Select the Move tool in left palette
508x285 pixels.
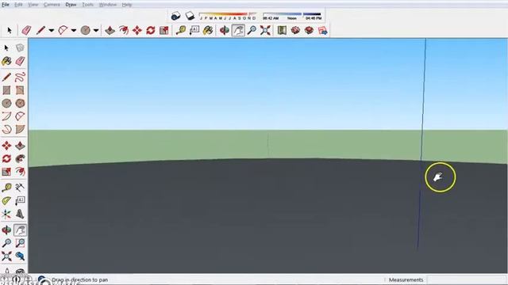pyautogui.click(x=6, y=146)
